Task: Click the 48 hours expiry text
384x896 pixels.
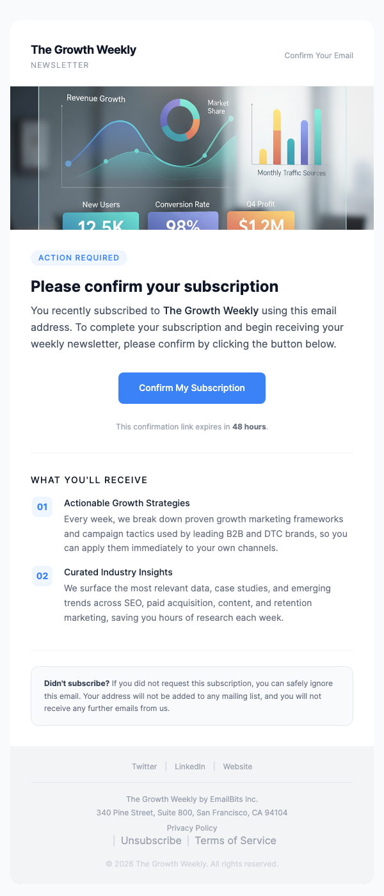Action: [249, 427]
